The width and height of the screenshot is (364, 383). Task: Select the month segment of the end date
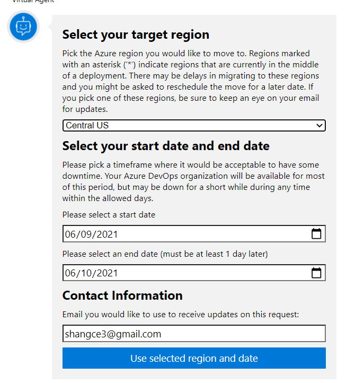71,273
